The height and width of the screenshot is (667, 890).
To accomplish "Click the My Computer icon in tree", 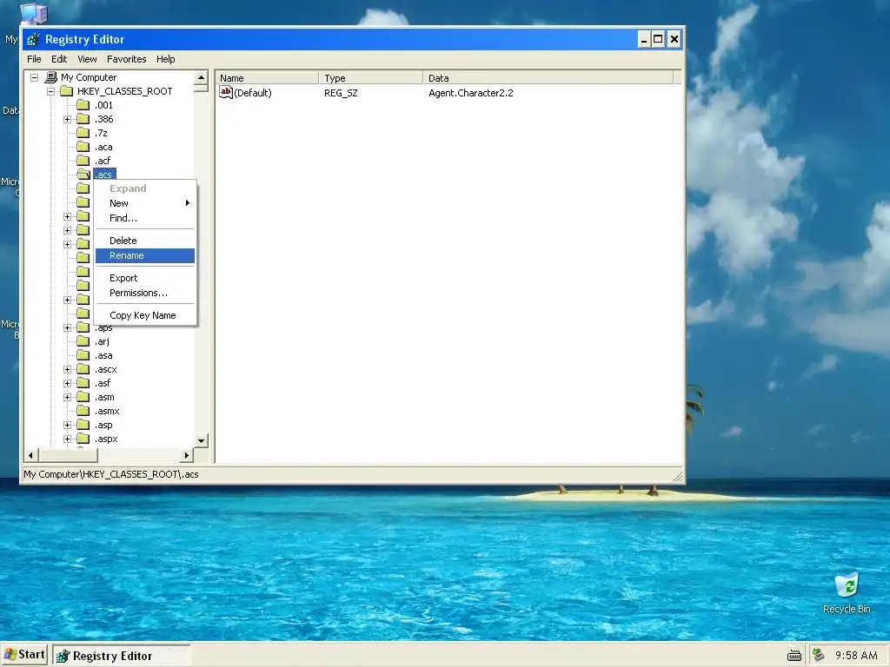I will 51,77.
